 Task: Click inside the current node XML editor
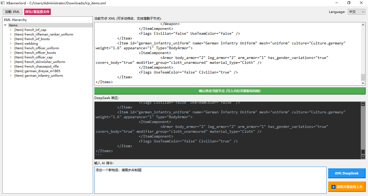point(228,54)
